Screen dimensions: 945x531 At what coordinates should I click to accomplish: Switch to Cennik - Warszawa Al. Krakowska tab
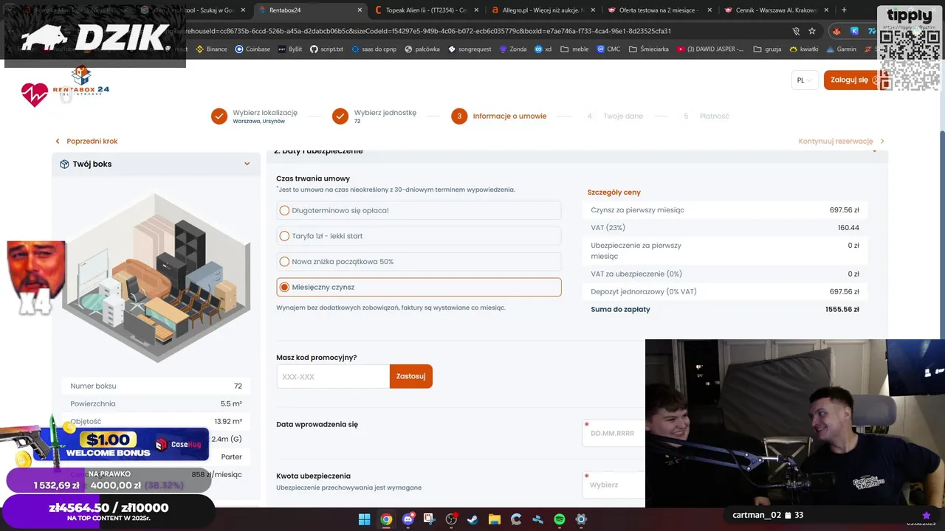(x=776, y=10)
